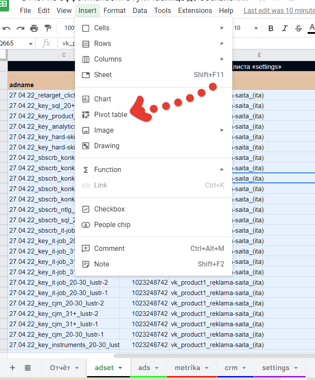Open the settings tab dropdown arrow

tap(296, 368)
